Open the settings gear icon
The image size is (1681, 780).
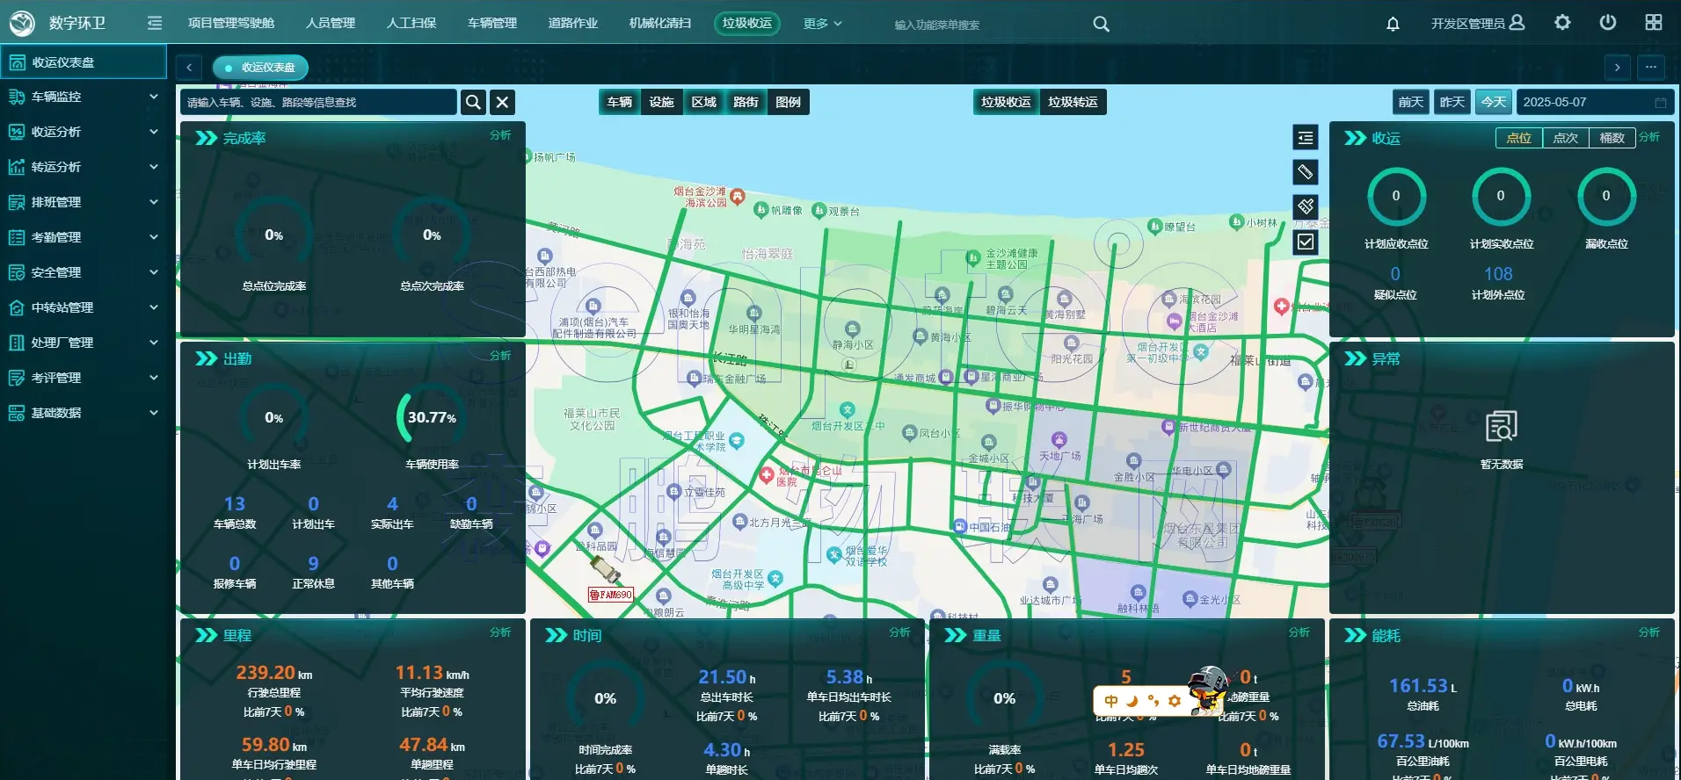pos(1562,23)
